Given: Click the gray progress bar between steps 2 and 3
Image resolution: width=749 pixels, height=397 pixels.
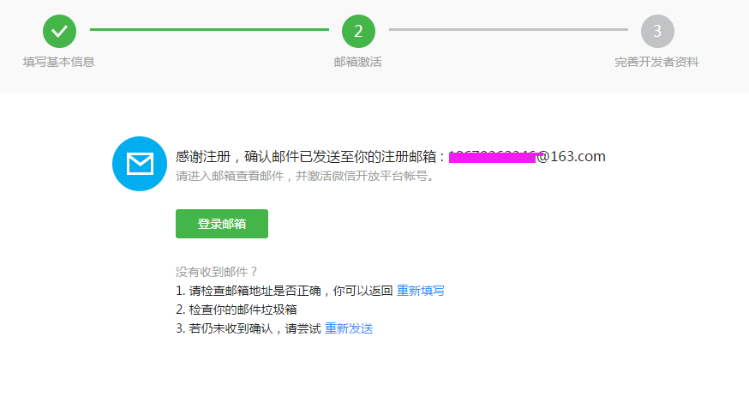Looking at the screenshot, I should coord(508,30).
